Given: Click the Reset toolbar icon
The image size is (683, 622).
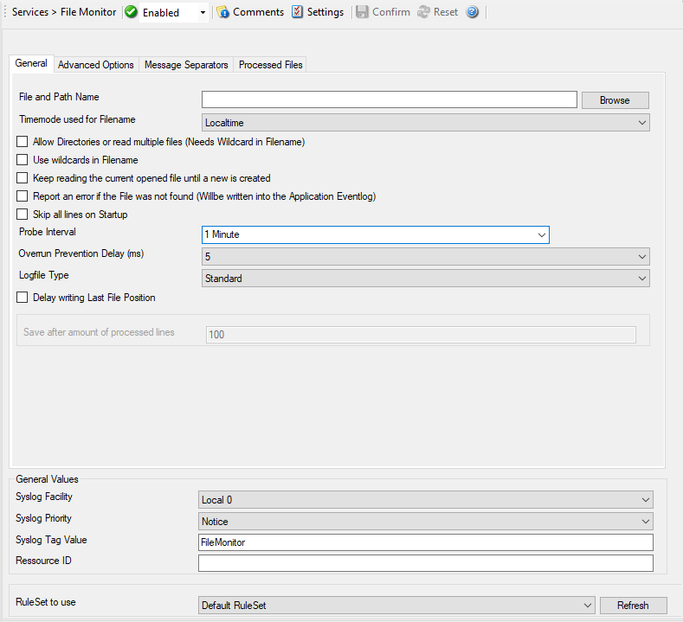Looking at the screenshot, I should [423, 12].
